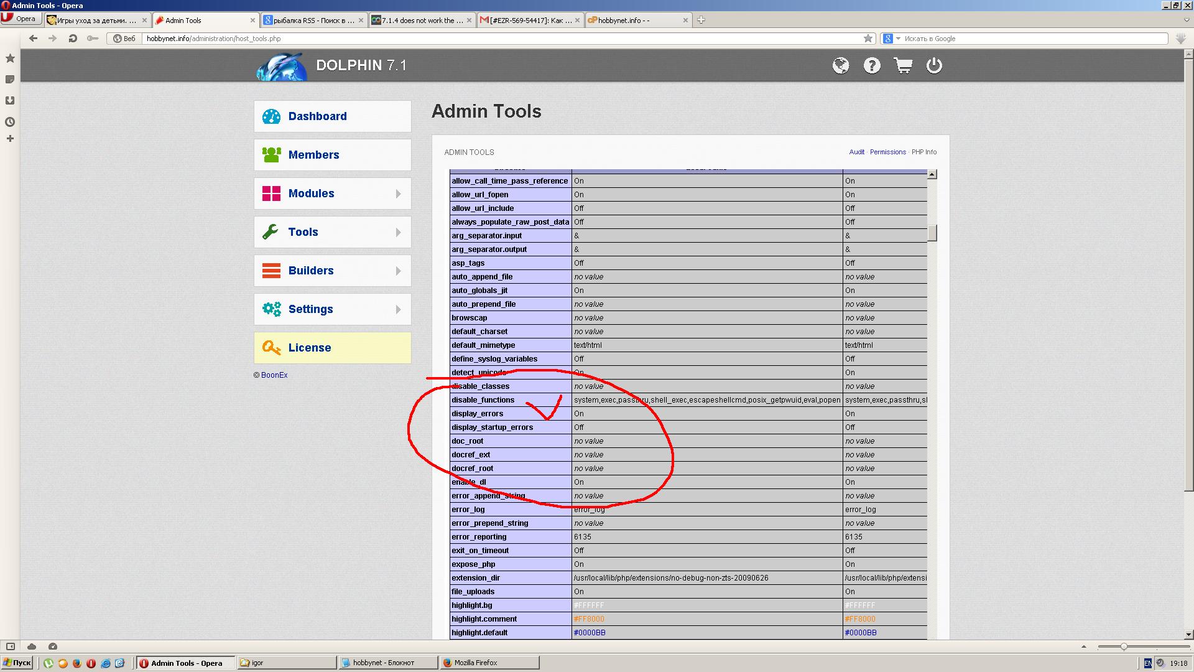This screenshot has width=1194, height=672.
Task: Click the Audit link
Action: [x=856, y=152]
